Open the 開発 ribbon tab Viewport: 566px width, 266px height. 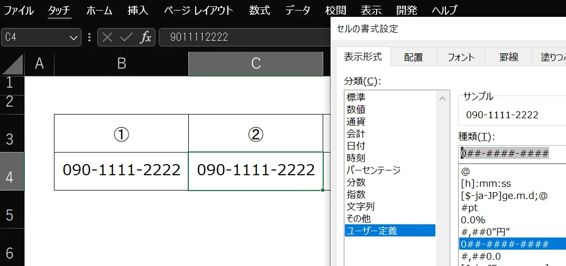pos(407,10)
